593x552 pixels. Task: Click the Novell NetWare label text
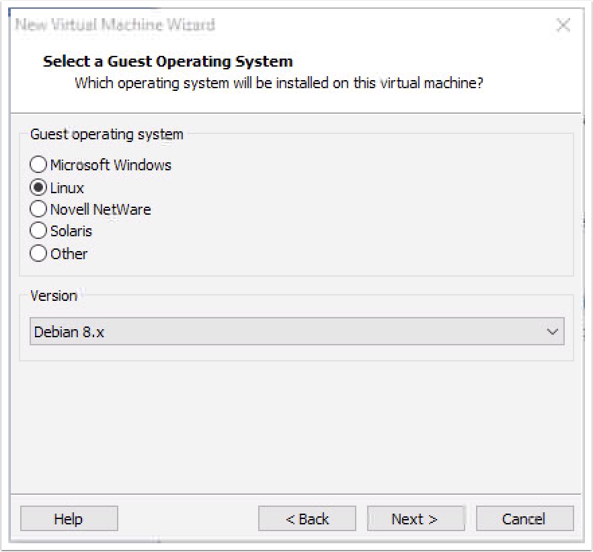pyautogui.click(x=101, y=209)
